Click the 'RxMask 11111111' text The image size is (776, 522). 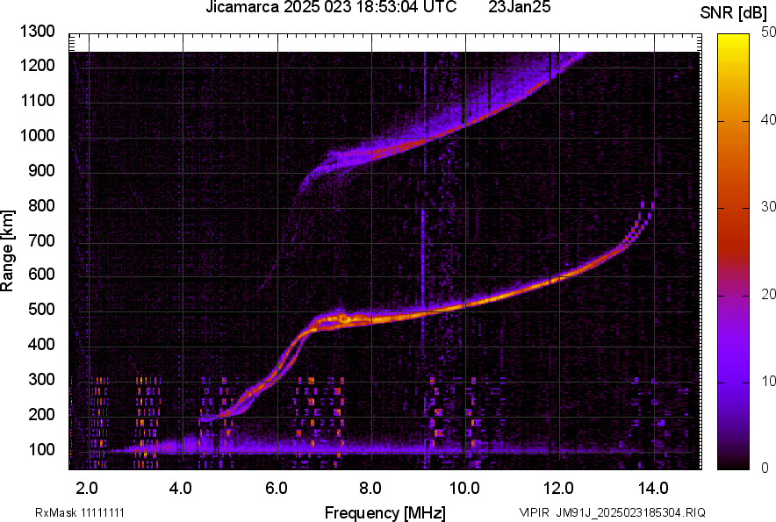tap(80, 512)
